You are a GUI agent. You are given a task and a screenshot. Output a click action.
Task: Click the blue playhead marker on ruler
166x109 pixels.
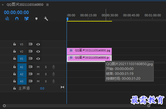[67, 19]
